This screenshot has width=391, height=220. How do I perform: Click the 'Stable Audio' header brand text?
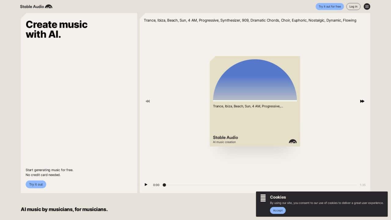[32, 6]
